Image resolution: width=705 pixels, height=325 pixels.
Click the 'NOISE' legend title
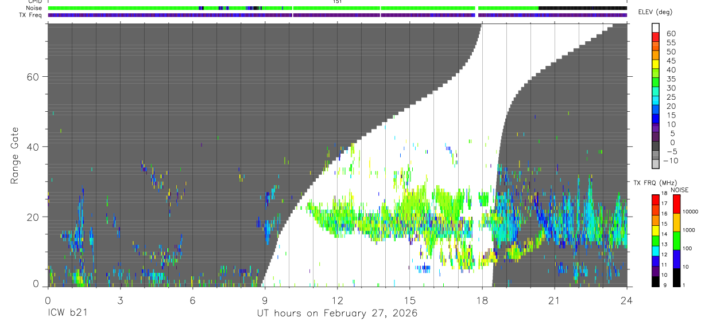tap(680, 190)
